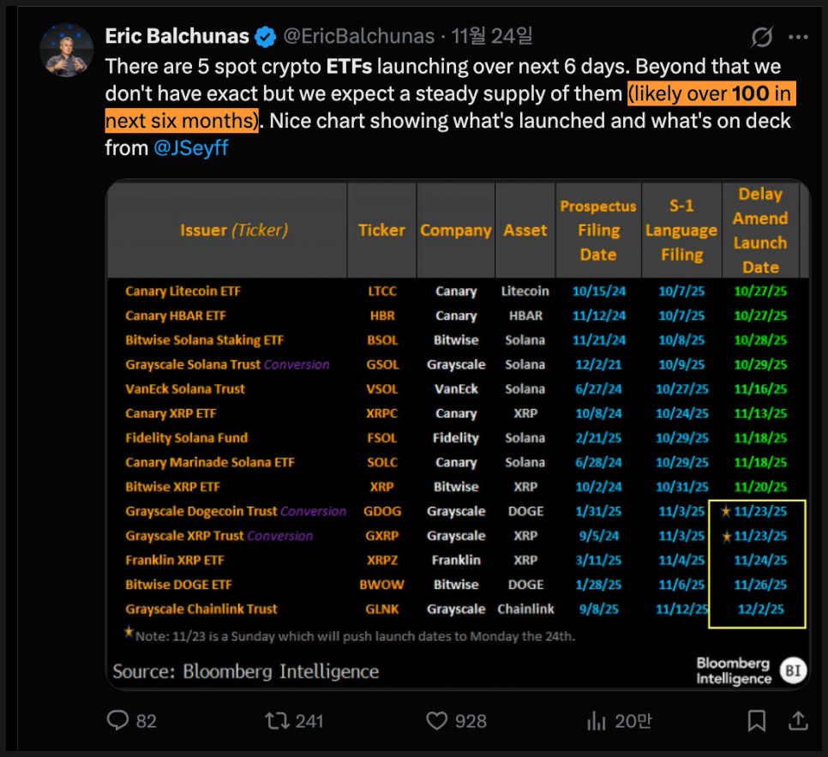This screenshot has height=757, width=828.
Task: Click the blue verified badge
Action: point(266,37)
